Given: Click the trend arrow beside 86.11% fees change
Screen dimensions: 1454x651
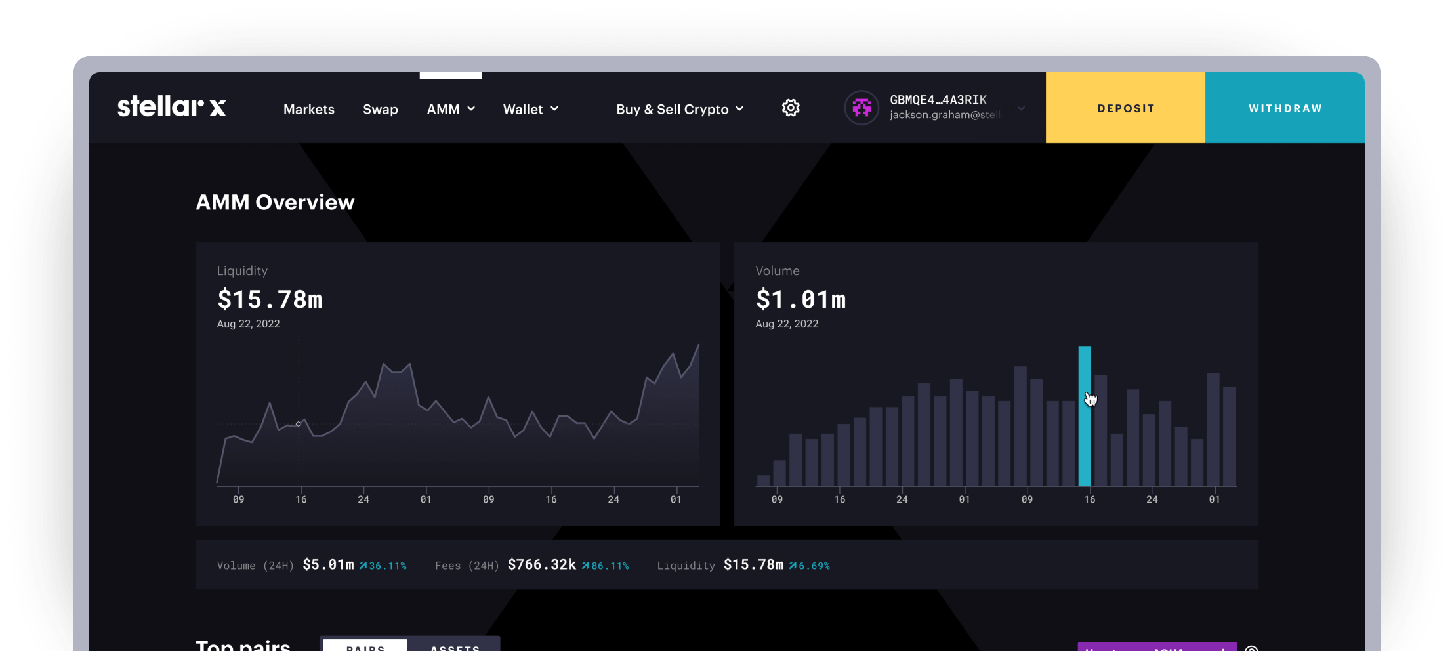Looking at the screenshot, I should click(586, 564).
